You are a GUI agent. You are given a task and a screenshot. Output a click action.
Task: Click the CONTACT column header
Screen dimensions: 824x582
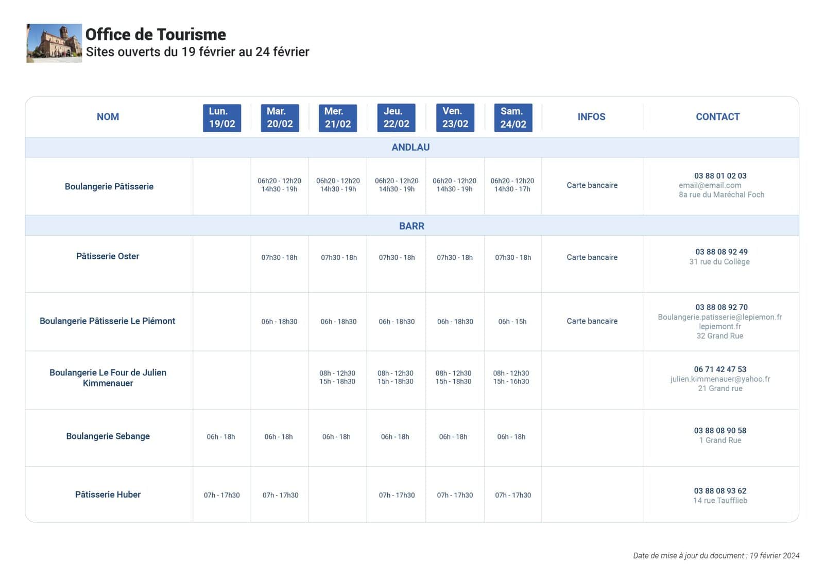pyautogui.click(x=717, y=117)
